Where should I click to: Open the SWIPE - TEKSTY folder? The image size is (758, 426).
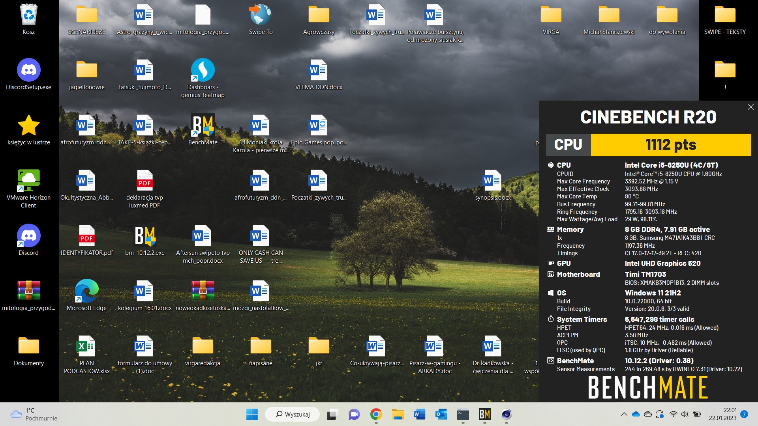(x=725, y=15)
